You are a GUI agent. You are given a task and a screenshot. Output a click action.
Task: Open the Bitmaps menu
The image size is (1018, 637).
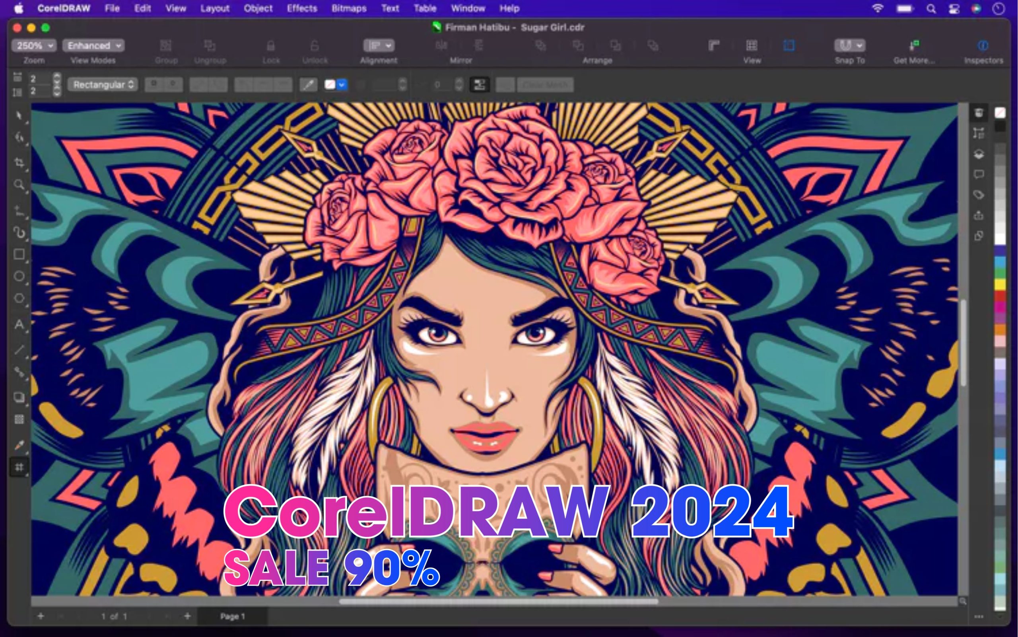[x=349, y=8]
